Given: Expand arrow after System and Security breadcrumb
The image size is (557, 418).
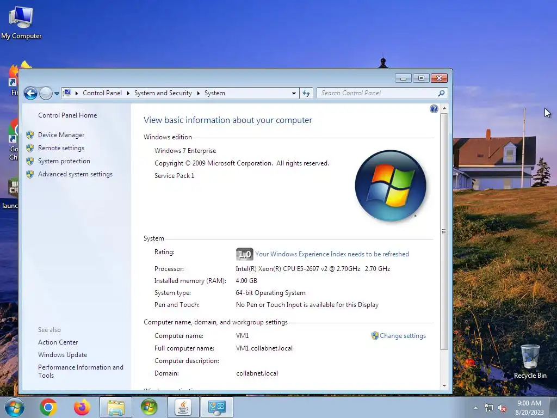Looking at the screenshot, I should click(198, 93).
